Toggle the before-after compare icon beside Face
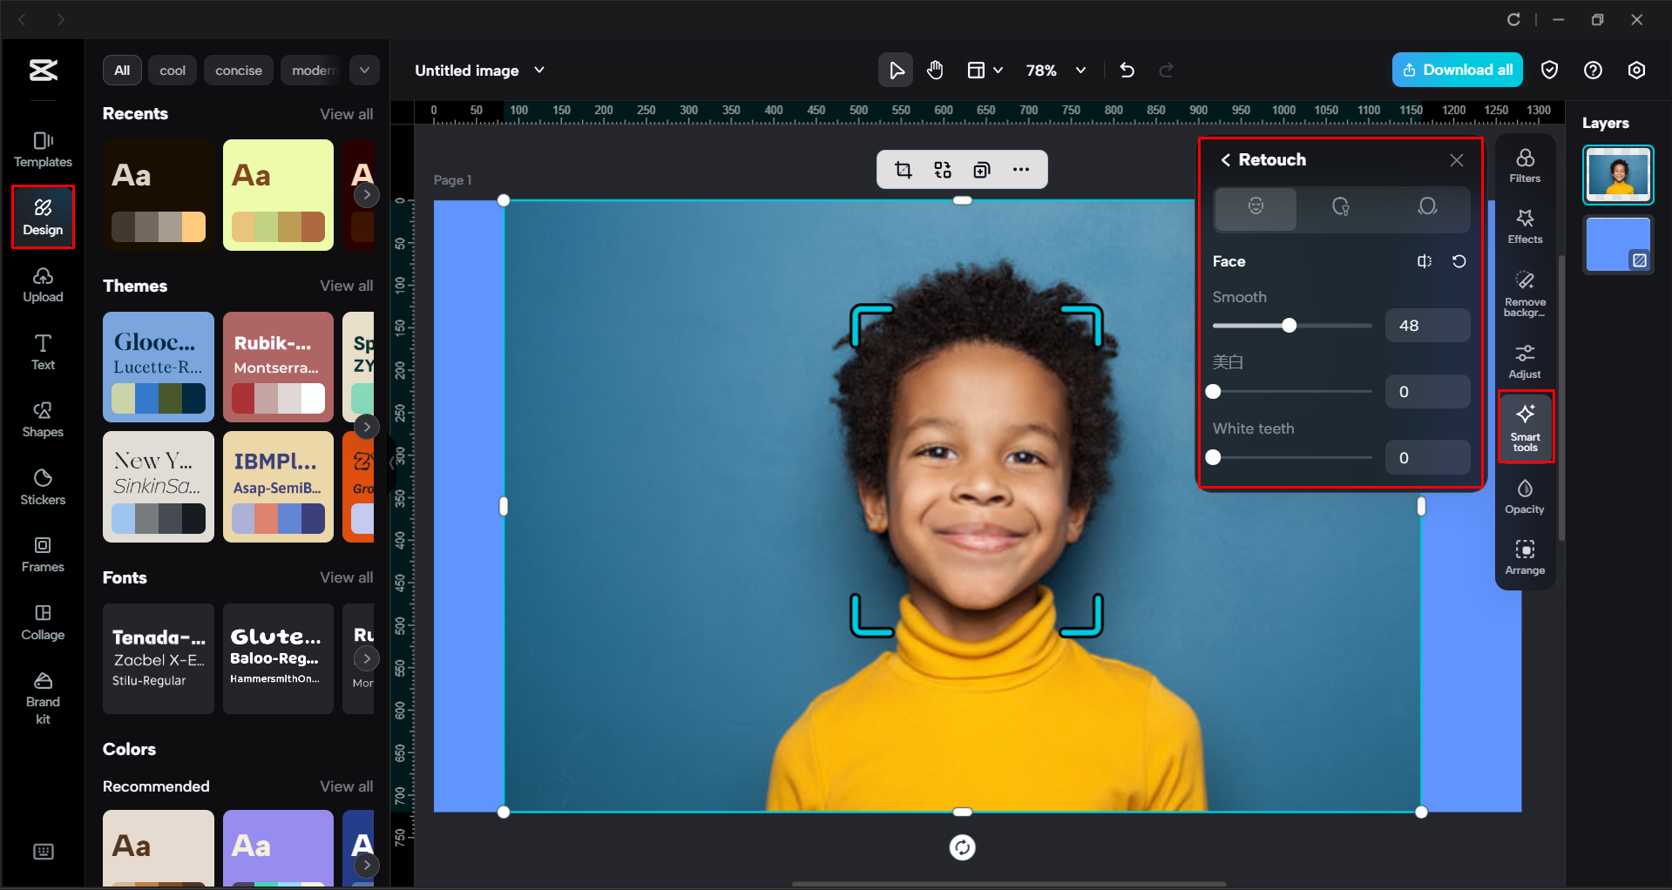This screenshot has width=1672, height=890. pos(1425,261)
